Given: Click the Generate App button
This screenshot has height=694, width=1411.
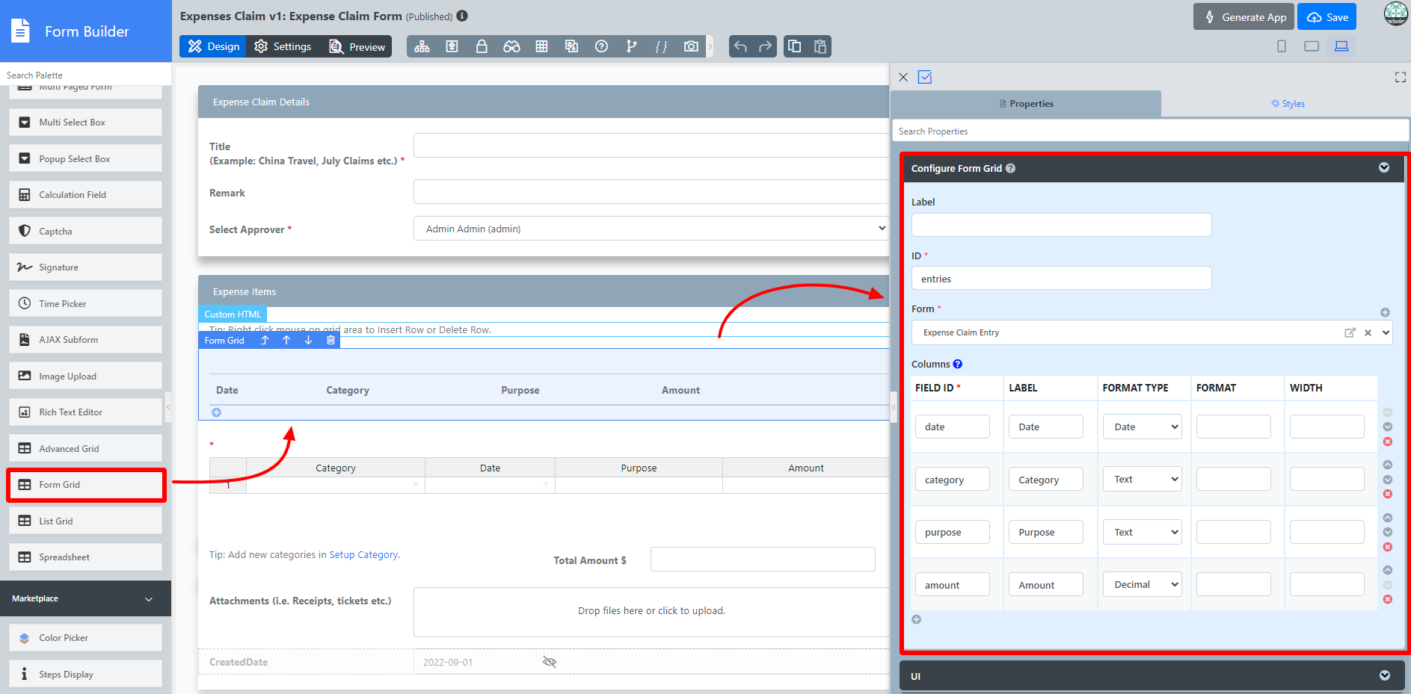Looking at the screenshot, I should point(1244,17).
